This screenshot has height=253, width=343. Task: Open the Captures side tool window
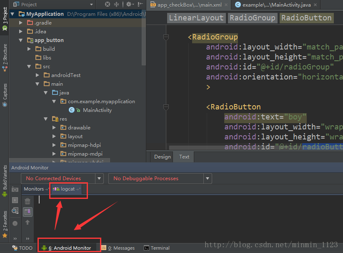point(5,95)
